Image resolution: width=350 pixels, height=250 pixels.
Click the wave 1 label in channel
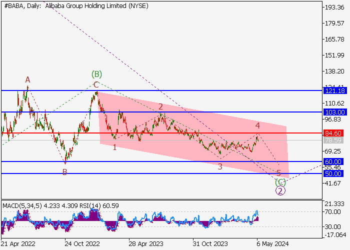pos(114,147)
